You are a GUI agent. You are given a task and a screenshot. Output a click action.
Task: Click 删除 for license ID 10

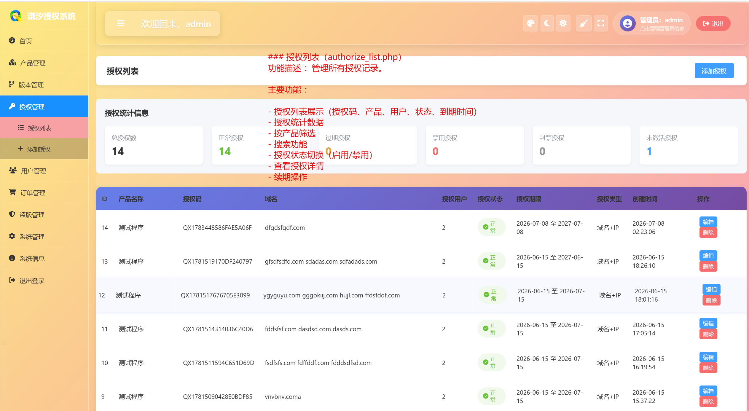tap(708, 368)
